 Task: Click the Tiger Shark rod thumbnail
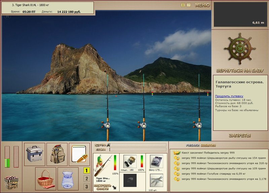click(x=103, y=166)
